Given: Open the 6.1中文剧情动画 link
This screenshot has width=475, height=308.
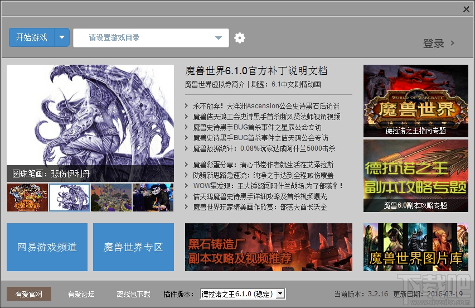Looking at the screenshot, I should pos(296,84).
